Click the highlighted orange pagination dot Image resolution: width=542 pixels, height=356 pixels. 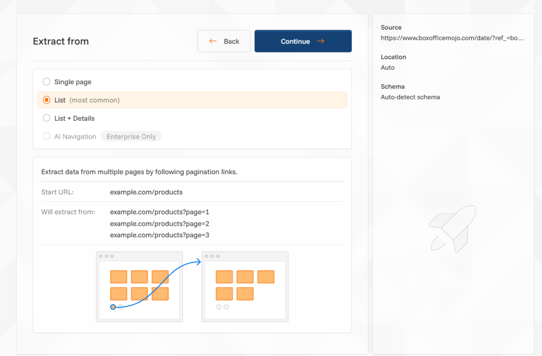(113, 307)
